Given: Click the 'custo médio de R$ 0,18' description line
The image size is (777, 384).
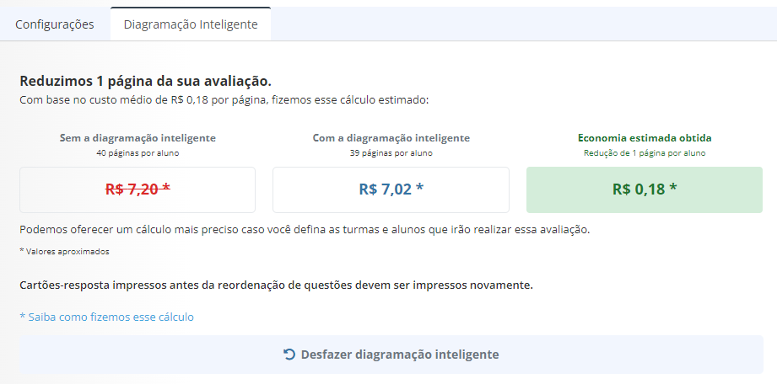Looking at the screenshot, I should [224, 100].
